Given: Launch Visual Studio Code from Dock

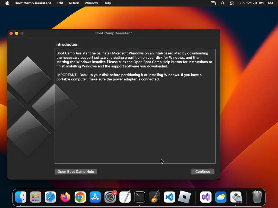Looking at the screenshot, I should pyautogui.click(x=169, y=197).
